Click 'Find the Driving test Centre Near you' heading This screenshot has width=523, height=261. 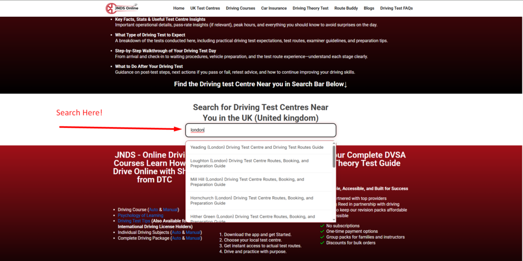click(261, 84)
